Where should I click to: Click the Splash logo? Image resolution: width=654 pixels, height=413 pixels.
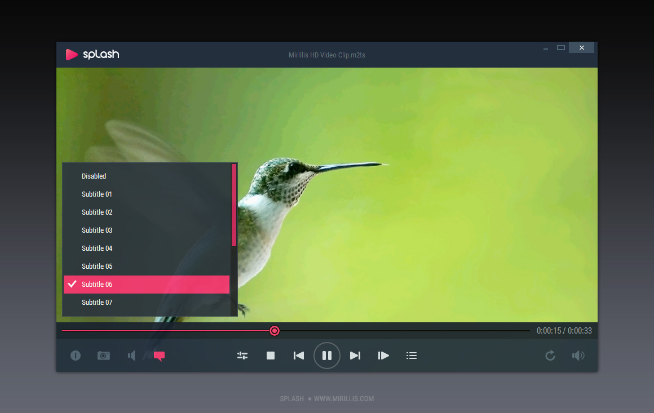(92, 55)
